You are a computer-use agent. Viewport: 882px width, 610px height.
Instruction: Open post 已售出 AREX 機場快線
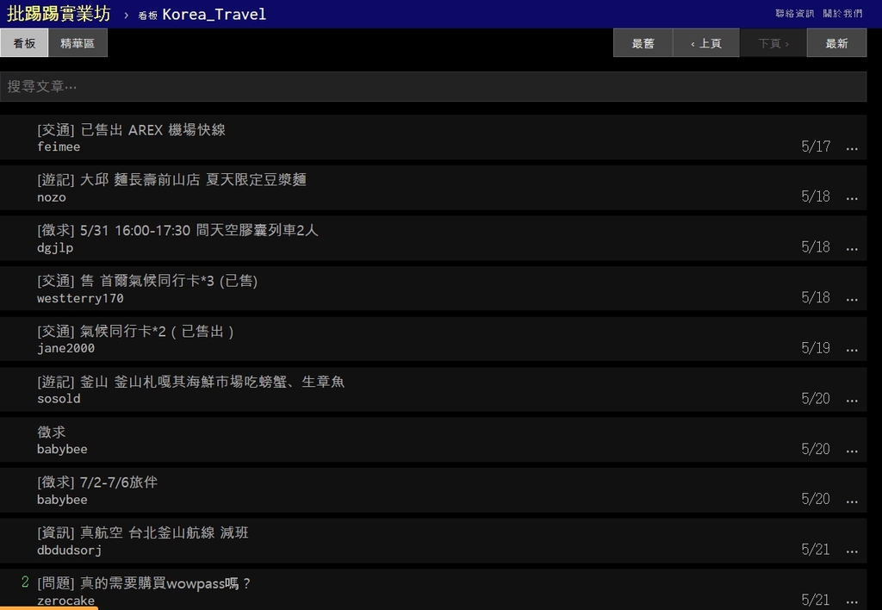point(131,130)
